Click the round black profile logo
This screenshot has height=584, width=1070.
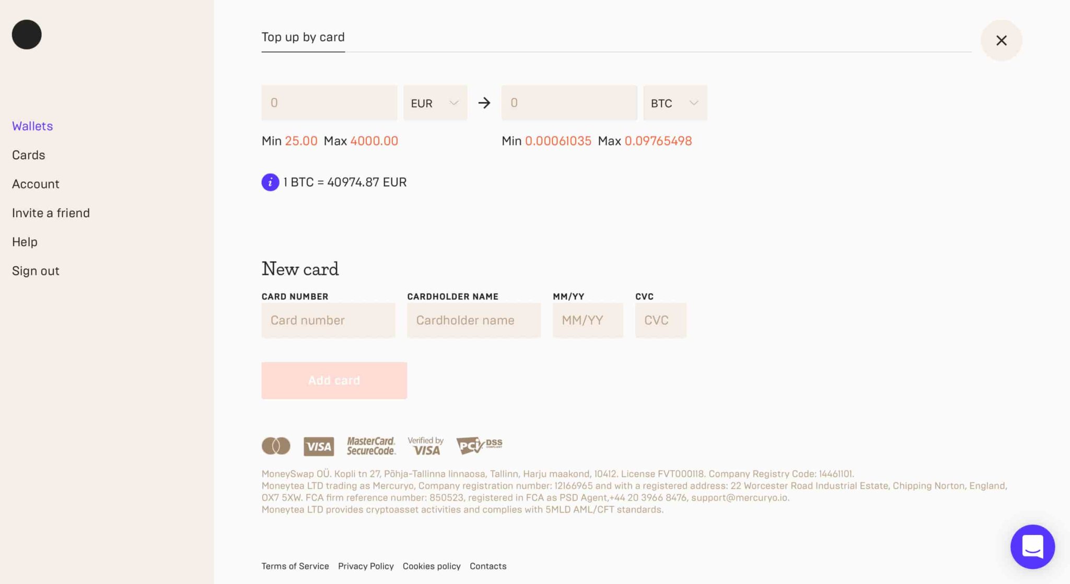click(27, 34)
